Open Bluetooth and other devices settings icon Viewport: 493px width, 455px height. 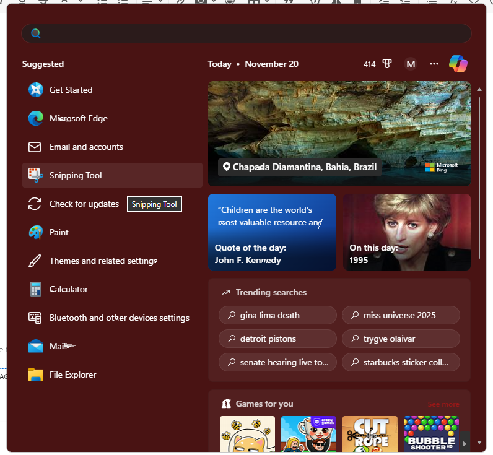(x=35, y=318)
